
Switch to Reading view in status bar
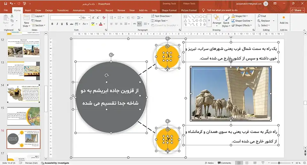pyautogui.click(x=255, y=163)
